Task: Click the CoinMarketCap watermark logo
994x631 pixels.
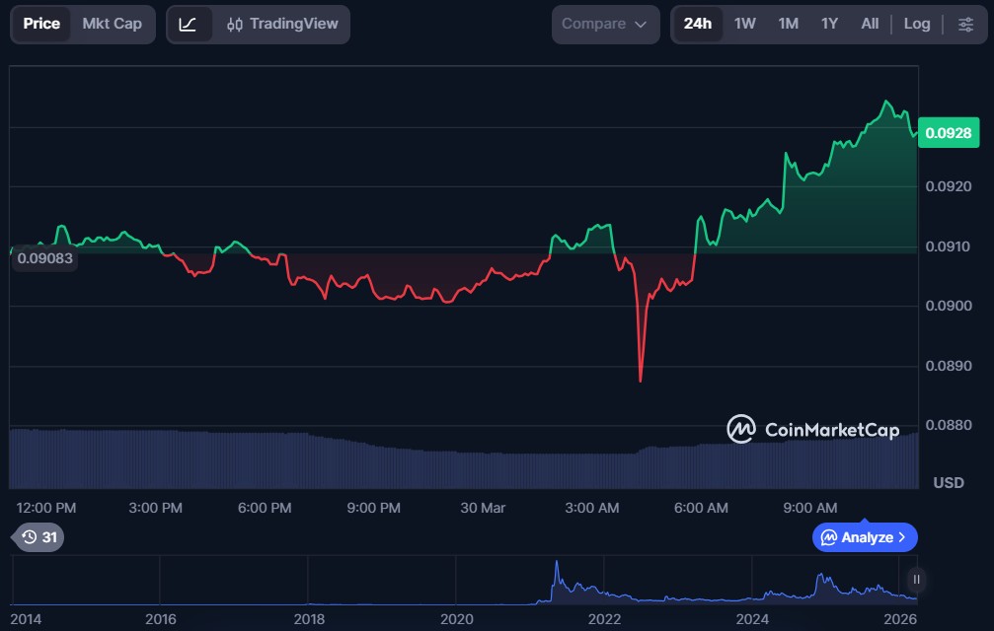Action: pyautogui.click(x=812, y=429)
